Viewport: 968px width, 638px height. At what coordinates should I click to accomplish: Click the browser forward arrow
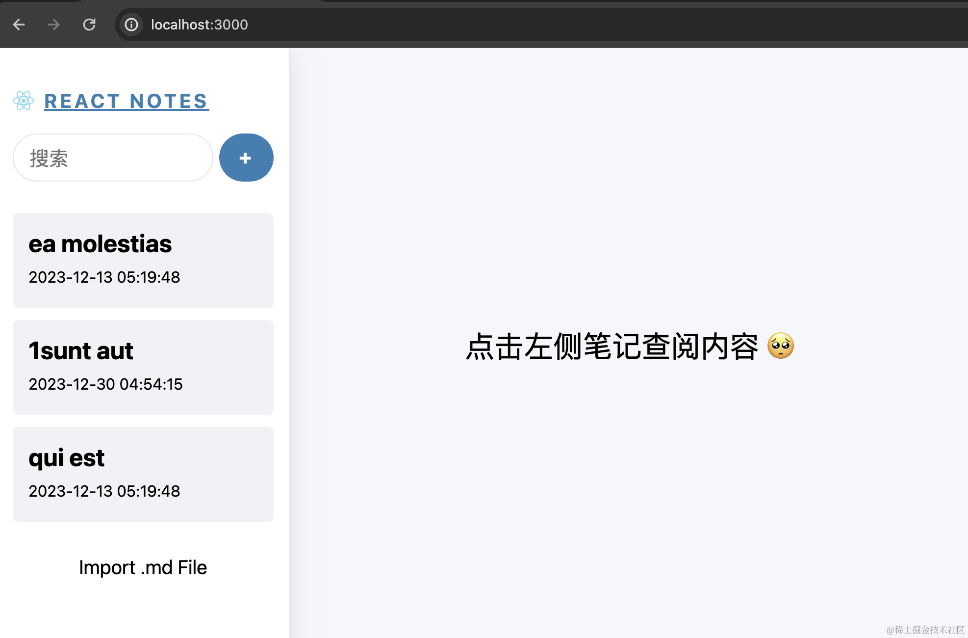pos(54,25)
